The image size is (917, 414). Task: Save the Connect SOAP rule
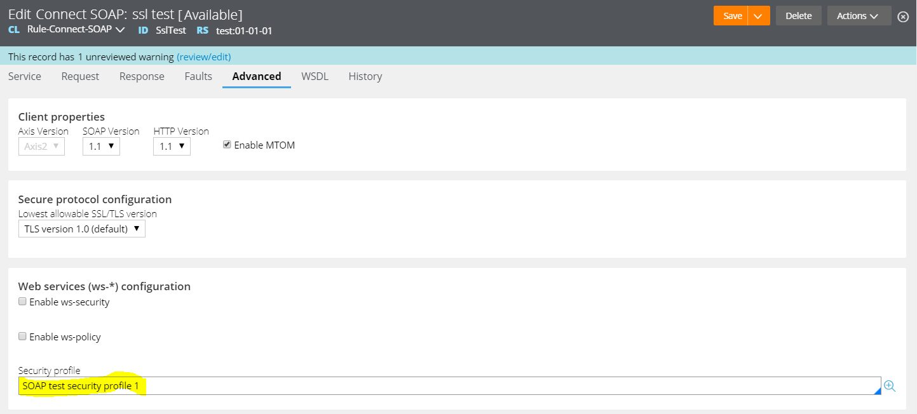coord(732,16)
